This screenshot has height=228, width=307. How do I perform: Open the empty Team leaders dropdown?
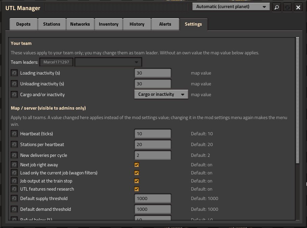pyautogui.click(x=108, y=62)
